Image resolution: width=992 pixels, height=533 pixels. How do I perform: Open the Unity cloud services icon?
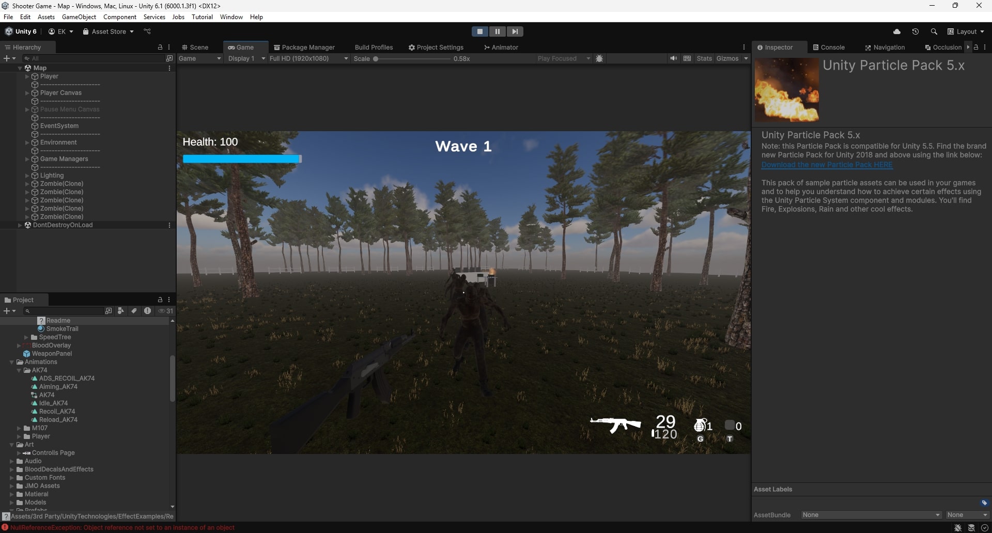[897, 32]
